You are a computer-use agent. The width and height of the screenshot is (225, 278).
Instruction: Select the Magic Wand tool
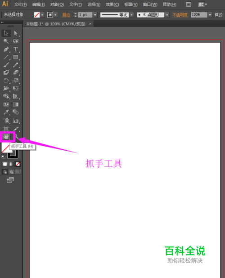click(6, 41)
